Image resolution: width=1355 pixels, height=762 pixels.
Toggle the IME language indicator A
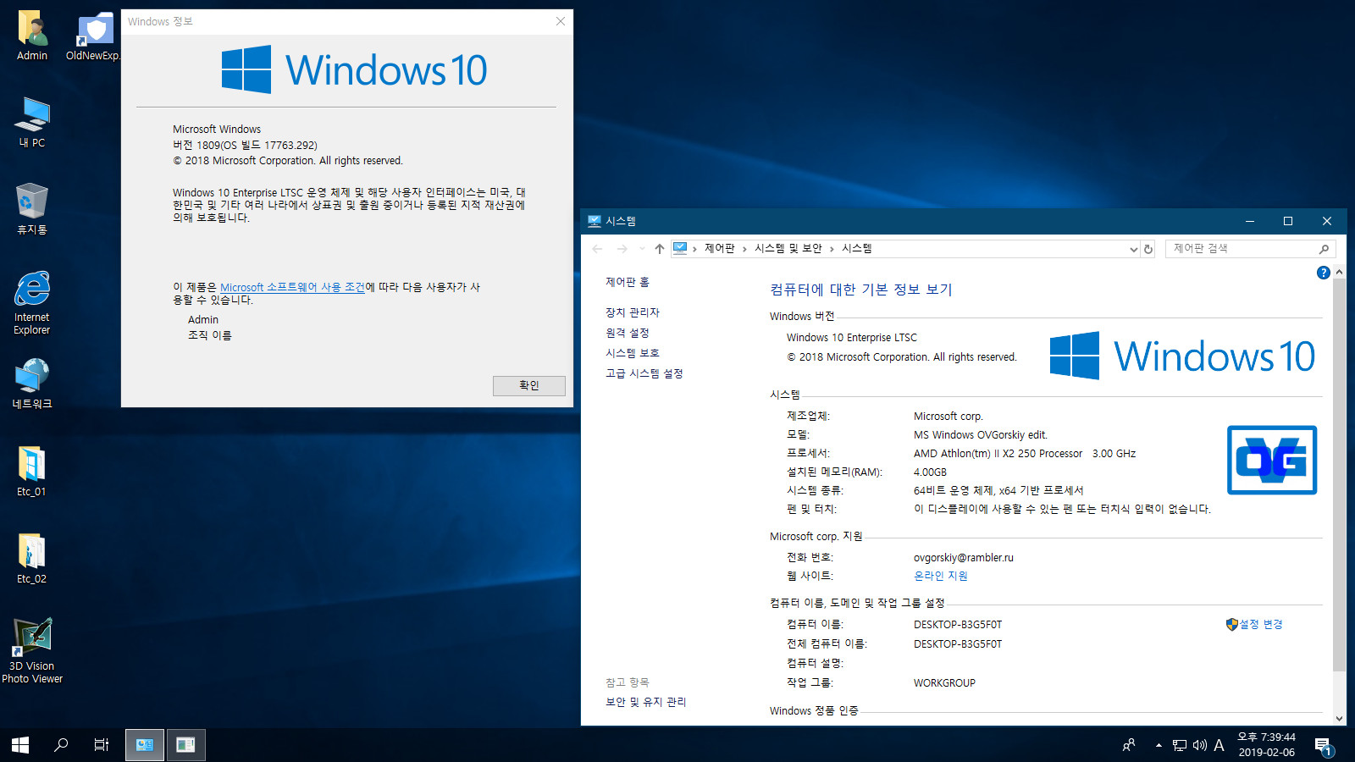coord(1219,745)
